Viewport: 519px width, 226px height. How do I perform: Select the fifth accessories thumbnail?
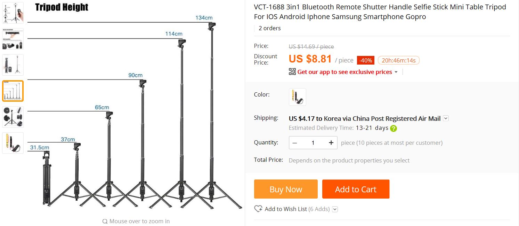pos(13,117)
